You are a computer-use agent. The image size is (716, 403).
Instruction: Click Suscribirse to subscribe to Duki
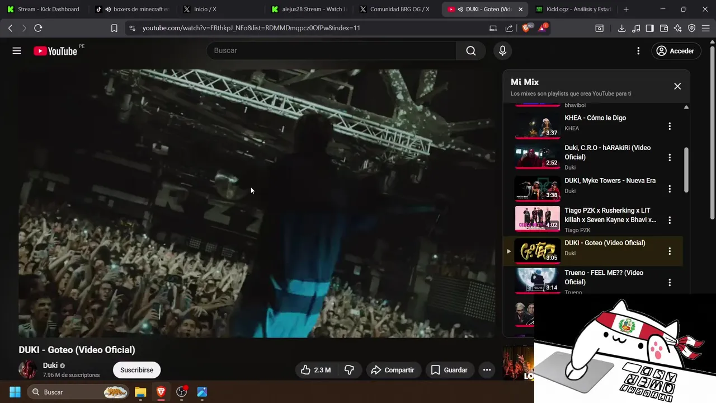[x=136, y=370]
